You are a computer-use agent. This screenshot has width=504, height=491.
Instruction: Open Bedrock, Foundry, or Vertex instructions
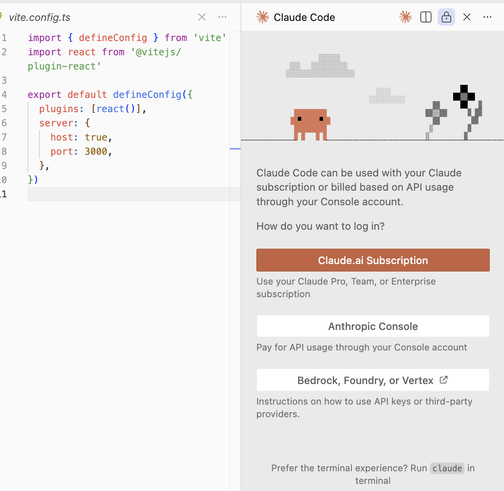click(373, 380)
